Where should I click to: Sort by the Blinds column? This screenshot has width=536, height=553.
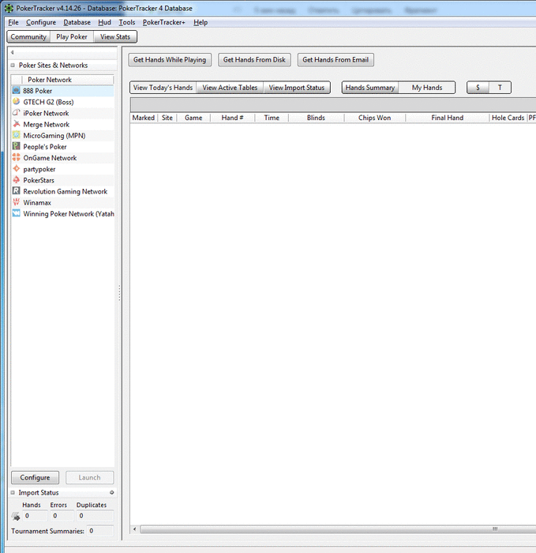[x=316, y=118]
